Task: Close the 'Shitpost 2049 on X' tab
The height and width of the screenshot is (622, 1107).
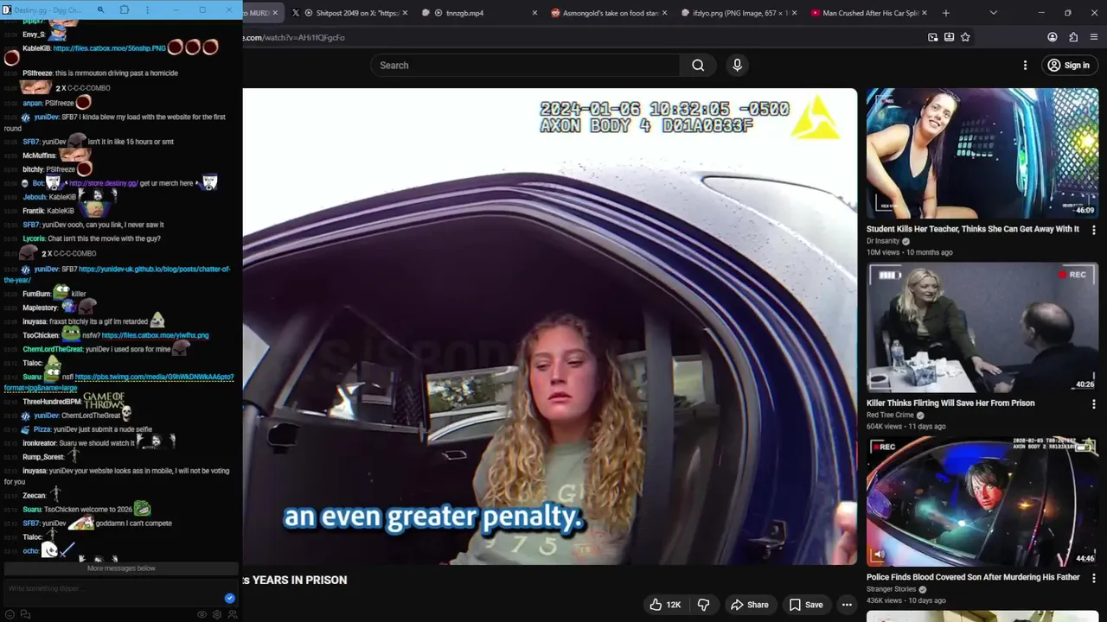Action: tap(405, 13)
